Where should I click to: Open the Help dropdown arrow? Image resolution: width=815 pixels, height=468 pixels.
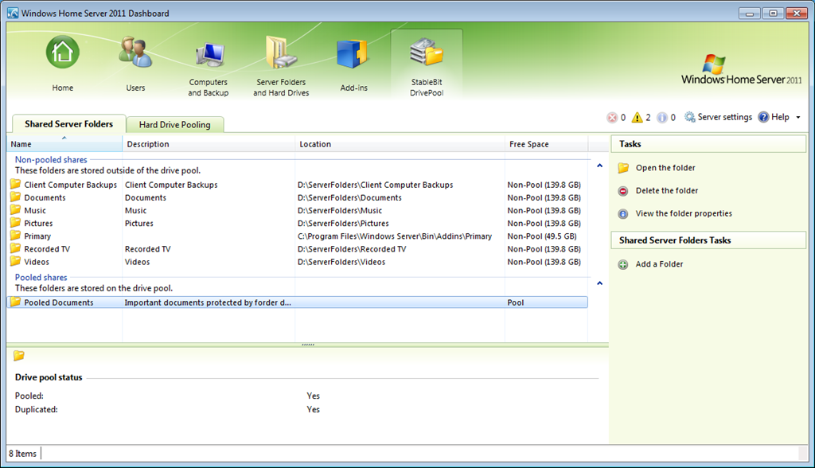797,118
